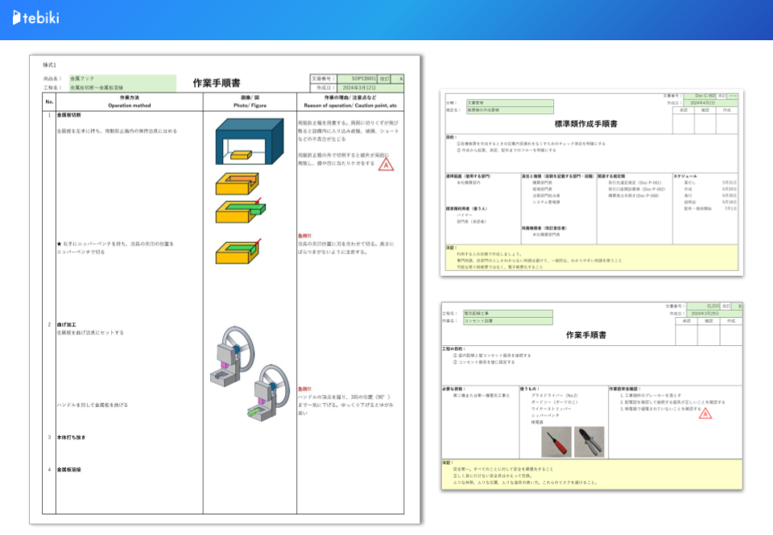Click the 作業手順書 title of metal hook document
Screen dimensions: 773x535
(x=217, y=83)
